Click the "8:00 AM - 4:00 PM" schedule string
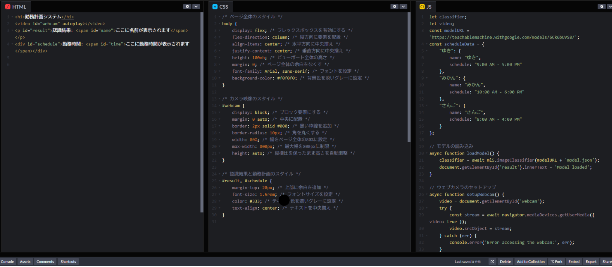 [498, 119]
